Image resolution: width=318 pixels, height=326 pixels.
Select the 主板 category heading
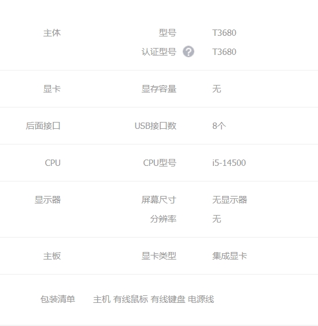point(52,256)
